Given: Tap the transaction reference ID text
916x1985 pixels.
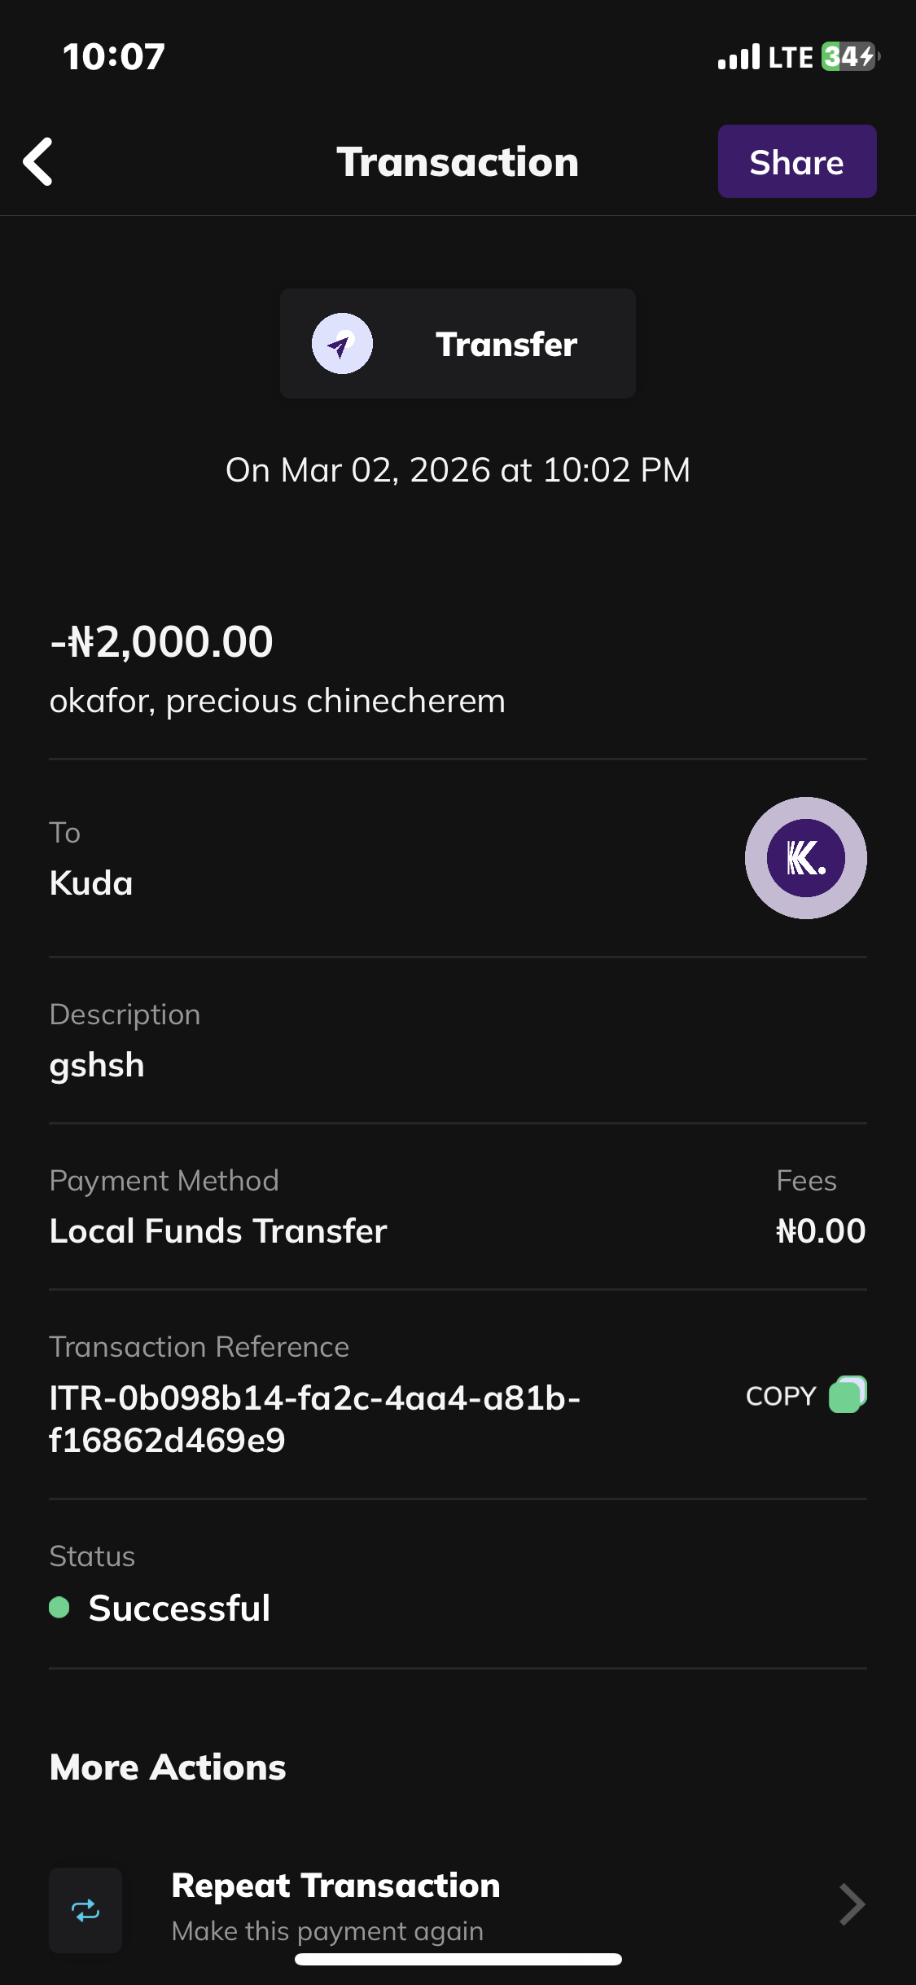Looking at the screenshot, I should point(314,1419).
